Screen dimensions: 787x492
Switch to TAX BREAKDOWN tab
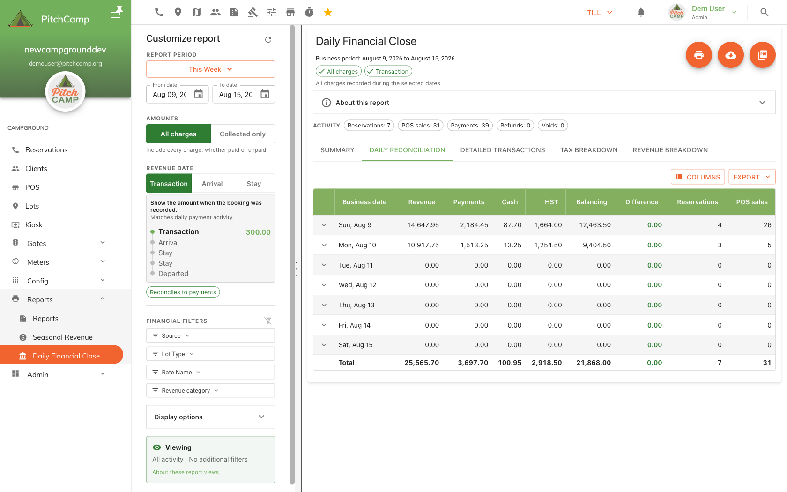589,150
